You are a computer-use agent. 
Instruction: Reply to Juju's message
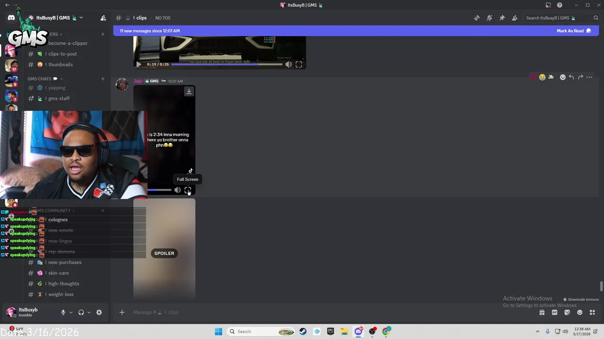pyautogui.click(x=571, y=77)
